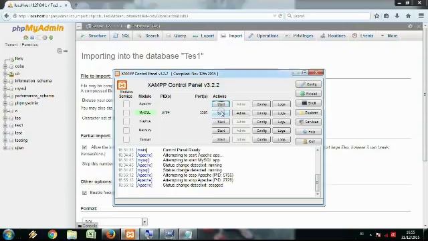Screen dimensions: 428x241
Task: Open Services from XAMPP panel
Action: pos(308,122)
